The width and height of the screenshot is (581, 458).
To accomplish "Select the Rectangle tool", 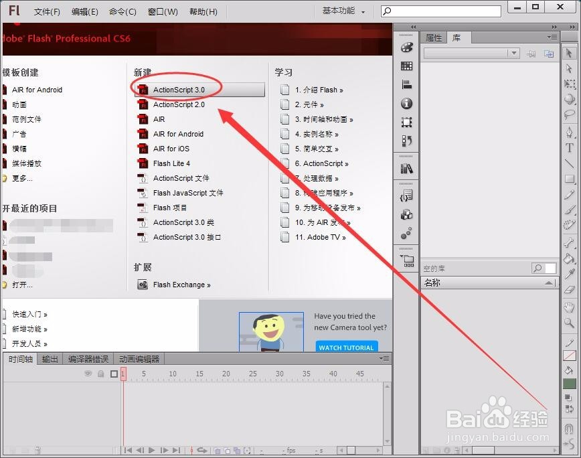I will (x=569, y=179).
